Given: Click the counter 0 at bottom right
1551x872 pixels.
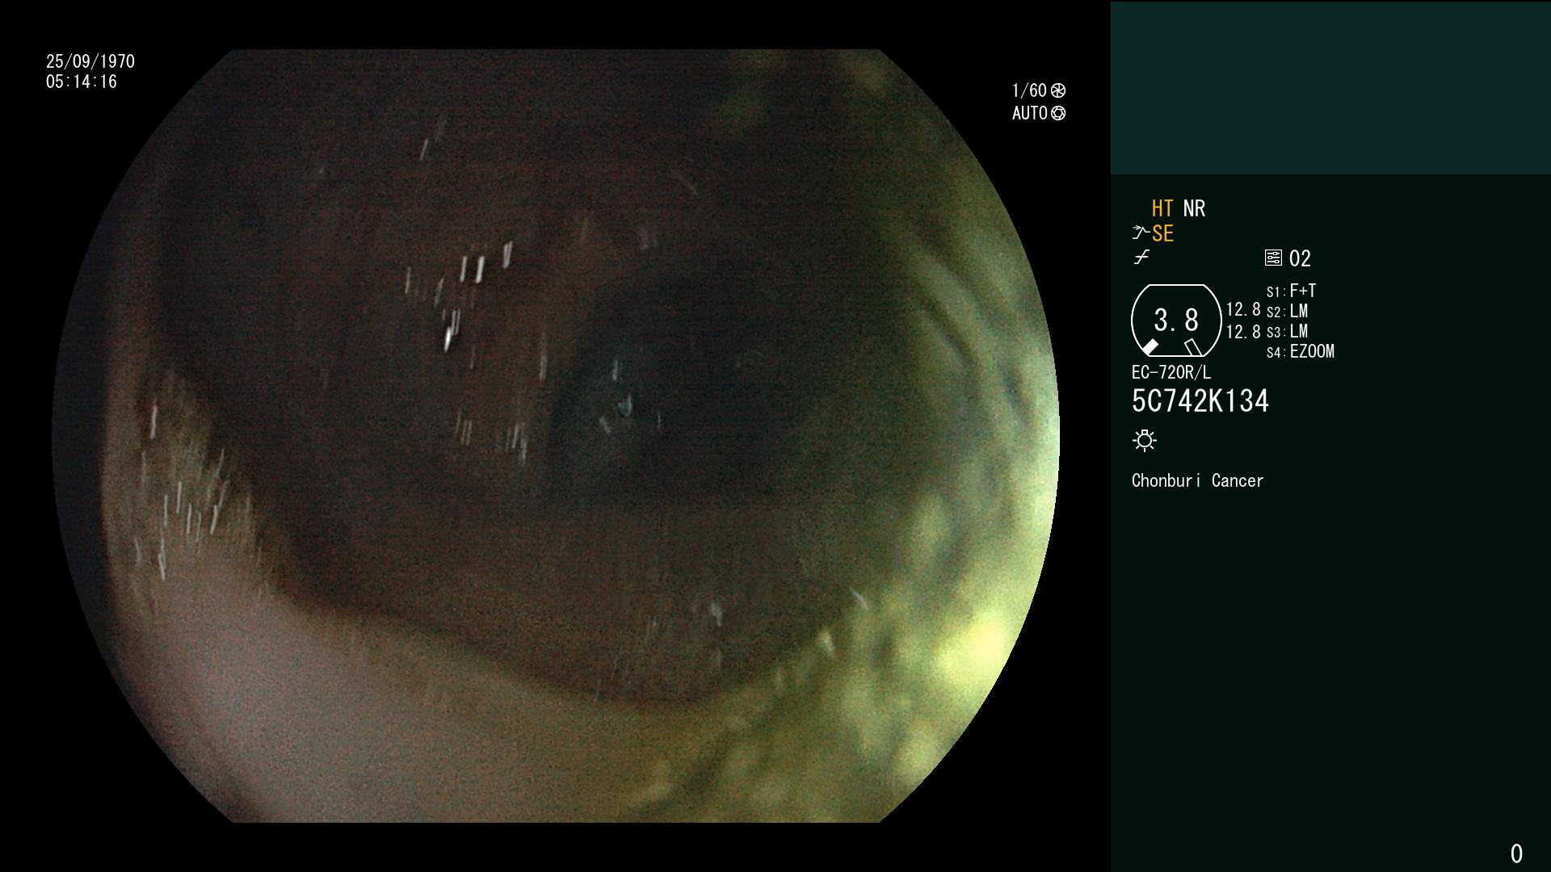Looking at the screenshot, I should pos(1516,853).
